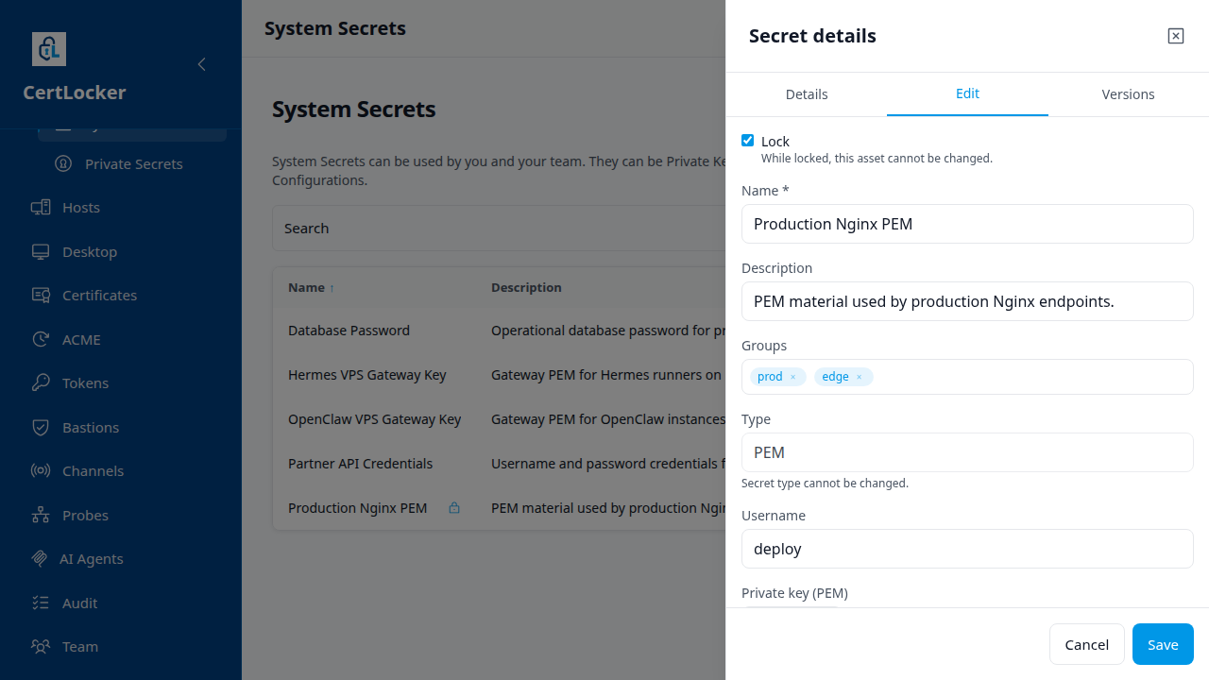Open Private Secrets in sidebar
Screen dimensions: 1209x680
132,164
